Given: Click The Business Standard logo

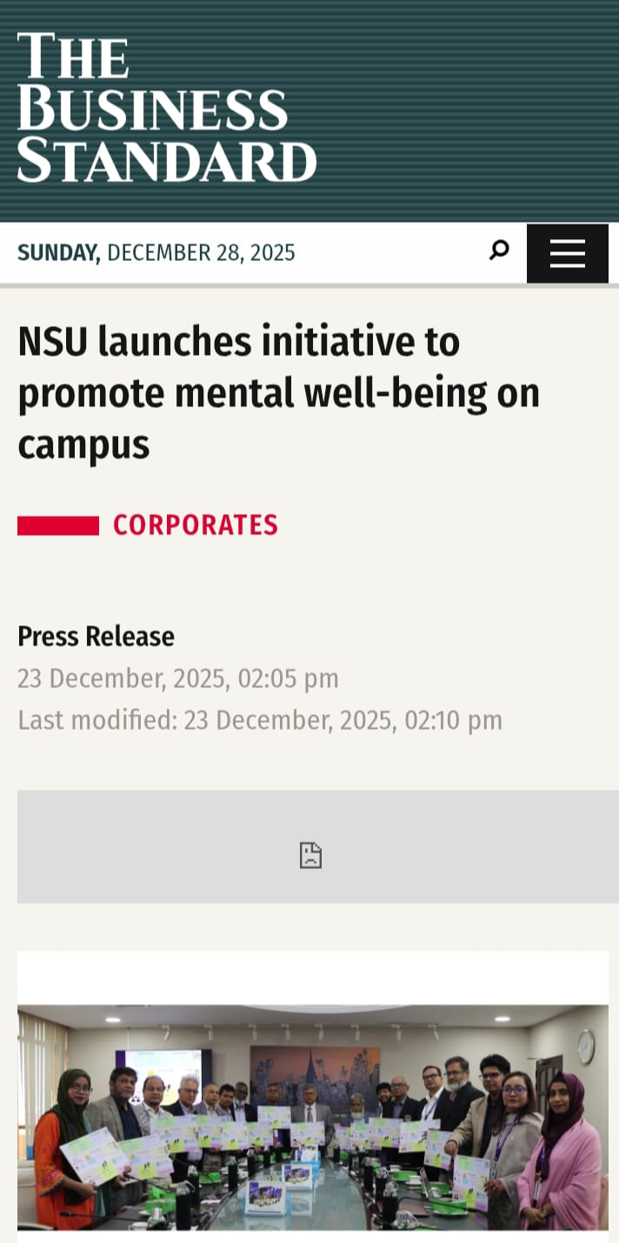Looking at the screenshot, I should click(x=166, y=107).
